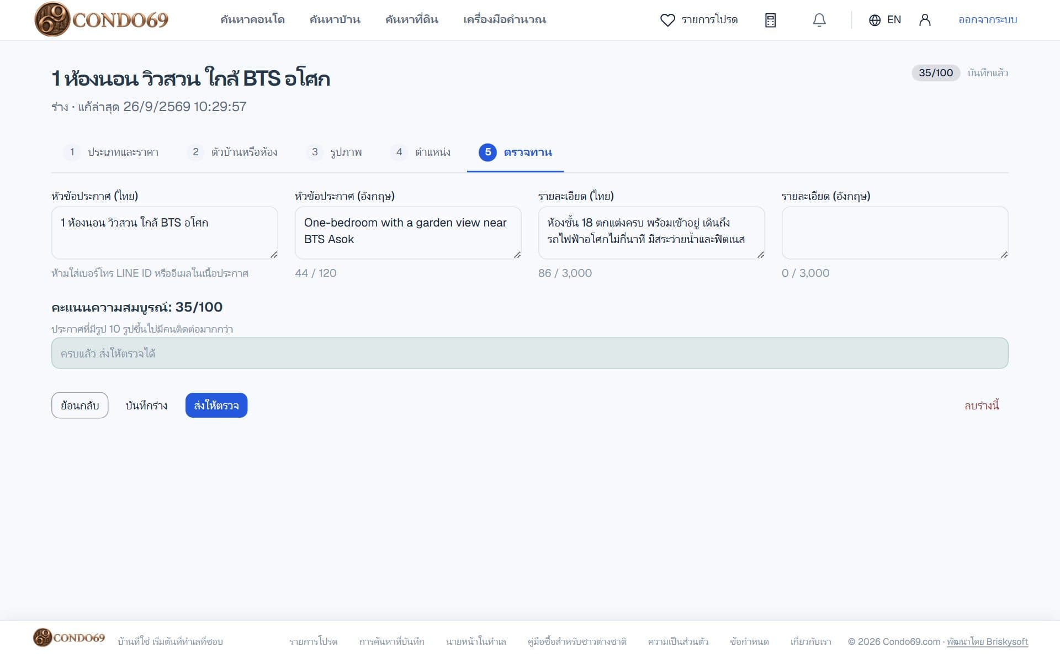Open the listing document icon in header
The width and height of the screenshot is (1060, 663).
coord(770,20)
